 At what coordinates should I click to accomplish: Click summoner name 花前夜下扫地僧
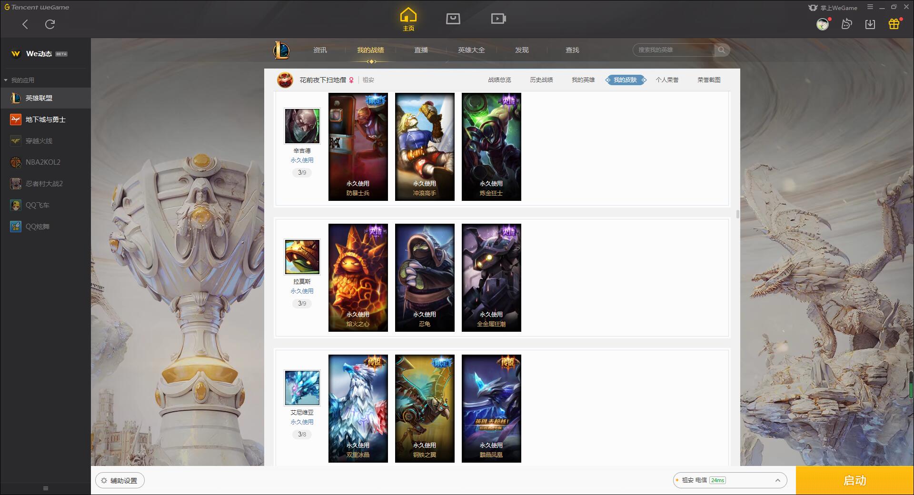point(323,80)
